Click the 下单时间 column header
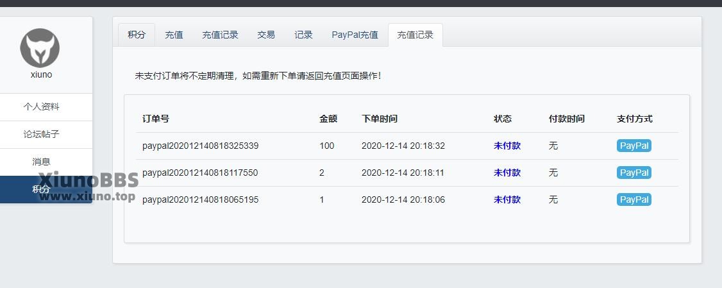The image size is (722, 288). click(380, 119)
